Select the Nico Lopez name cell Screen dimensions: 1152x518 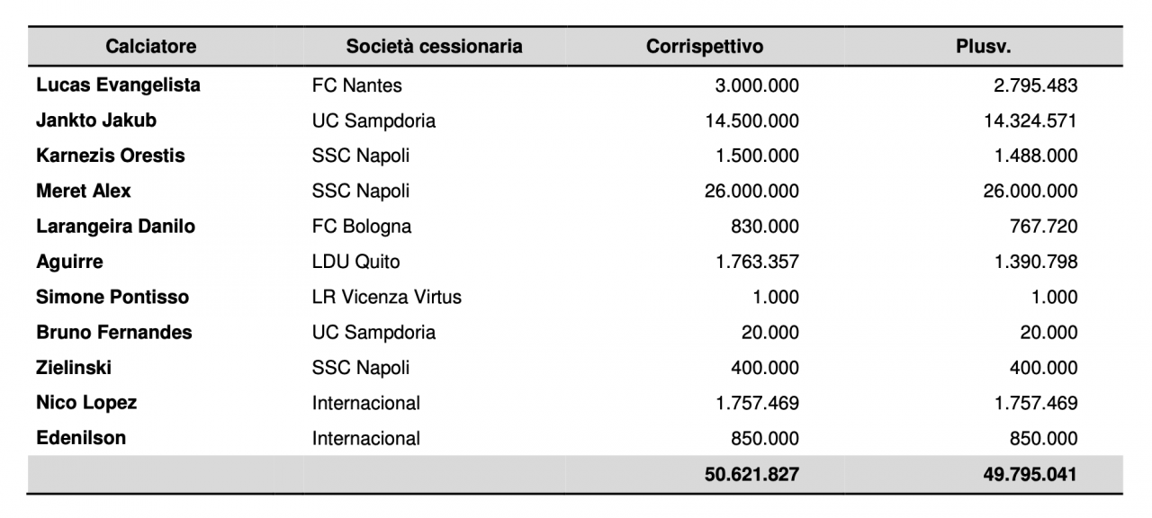(x=86, y=403)
